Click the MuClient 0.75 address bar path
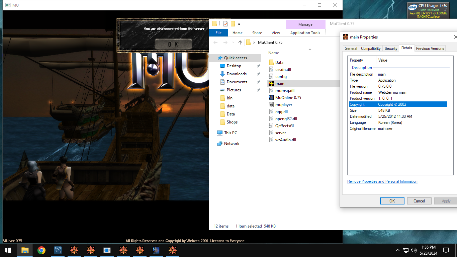This screenshot has height=257, width=457. tap(270, 42)
